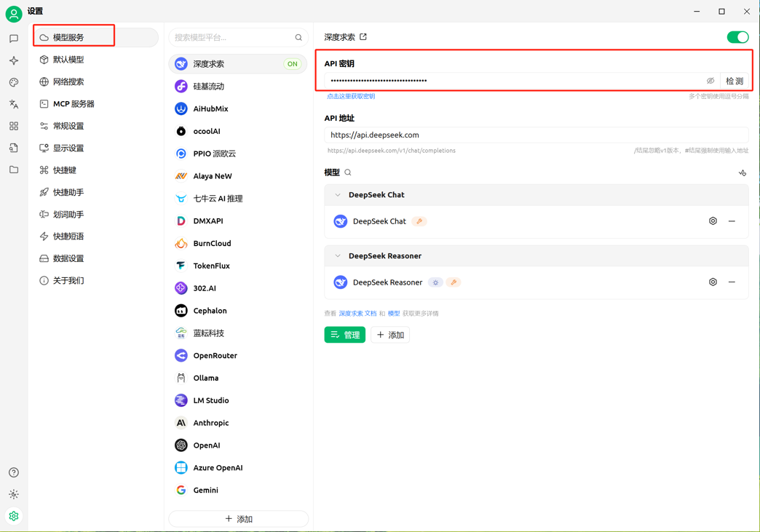Select ocoolAI provider
The height and width of the screenshot is (532, 760).
click(x=238, y=131)
